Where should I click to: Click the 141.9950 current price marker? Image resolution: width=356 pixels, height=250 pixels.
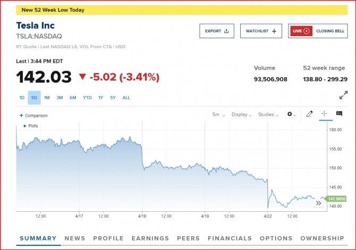coord(337,199)
